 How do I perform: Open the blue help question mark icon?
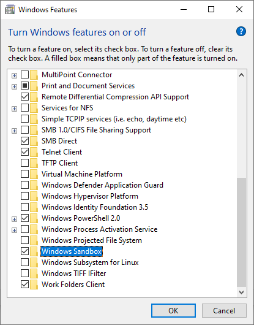pos(241,31)
